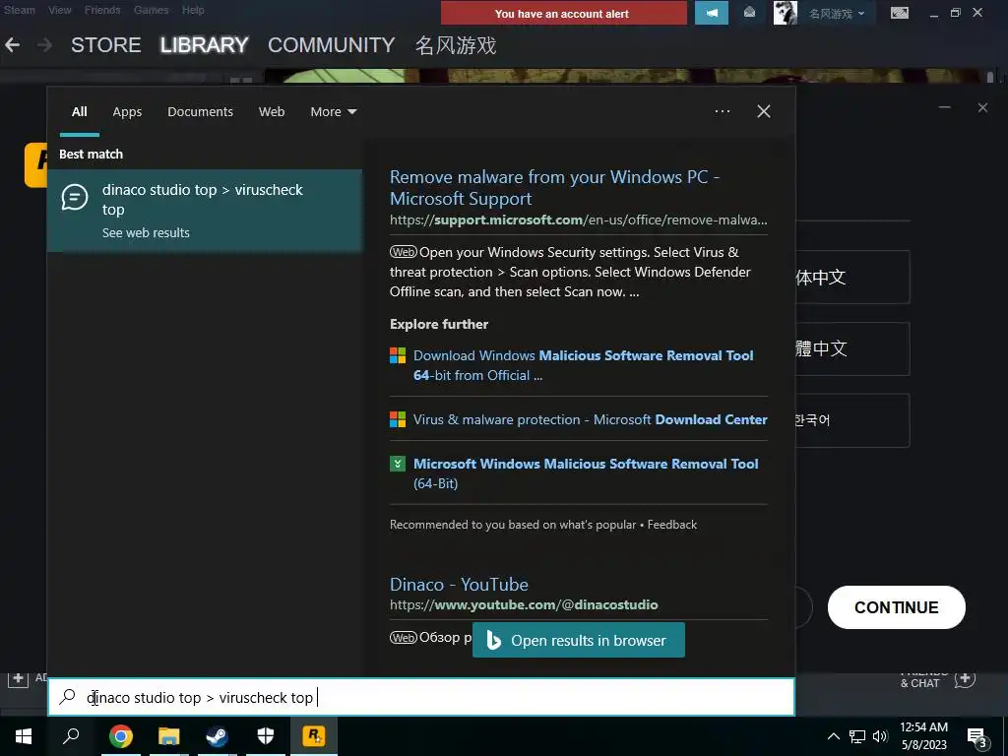Screen dimensions: 1008x756
Task: Go to the Steam STORE tab
Action: (106, 45)
